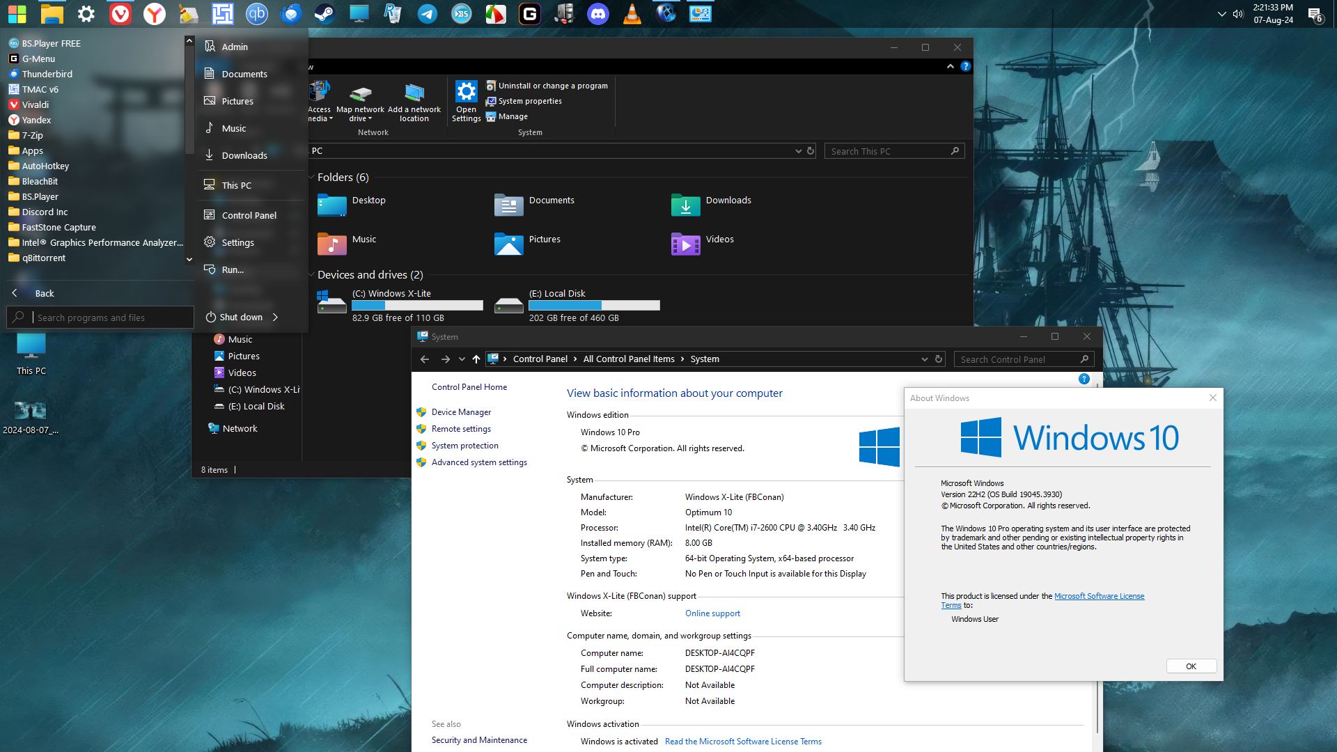The height and width of the screenshot is (752, 1337).
Task: Click System properties in the ribbon
Action: tap(524, 101)
